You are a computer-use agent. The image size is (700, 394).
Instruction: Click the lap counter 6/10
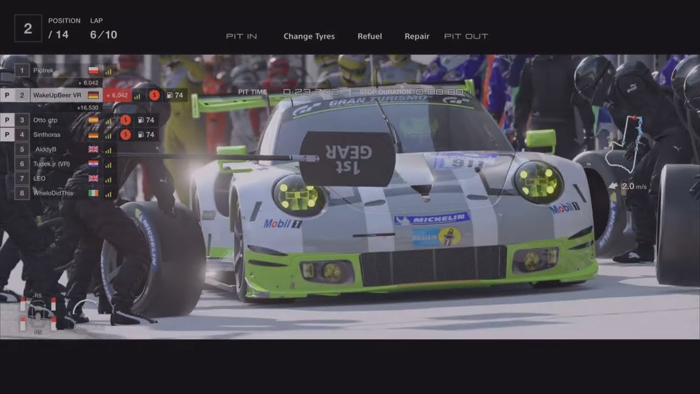point(103,35)
